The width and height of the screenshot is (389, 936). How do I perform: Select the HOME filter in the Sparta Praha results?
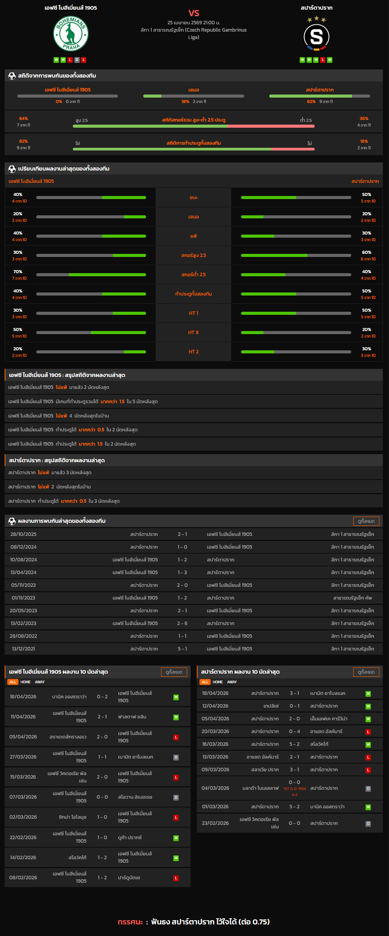(x=218, y=682)
